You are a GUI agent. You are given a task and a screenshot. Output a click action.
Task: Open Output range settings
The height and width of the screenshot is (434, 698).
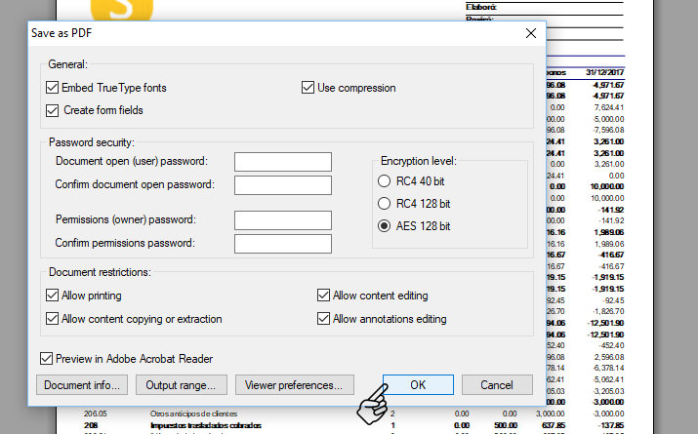point(186,385)
